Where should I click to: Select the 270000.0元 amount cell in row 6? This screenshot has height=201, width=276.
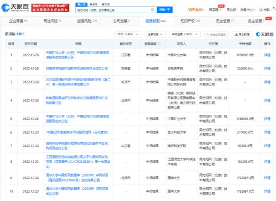(x=245, y=132)
